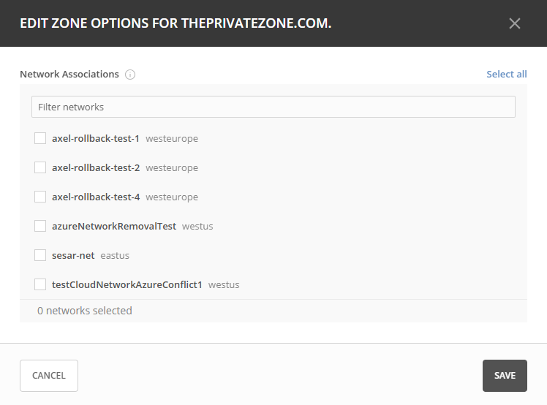Screen dimensions: 547x405
Task: Click the Select all link
Action: pos(506,74)
